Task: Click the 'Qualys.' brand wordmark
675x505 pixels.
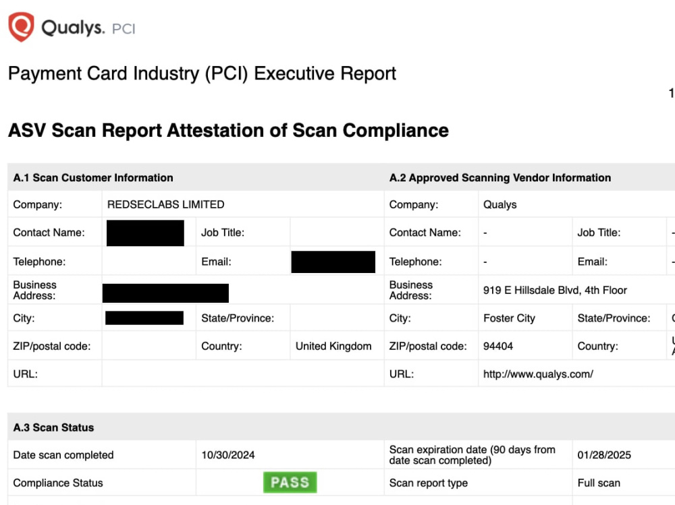Action: pos(73,28)
